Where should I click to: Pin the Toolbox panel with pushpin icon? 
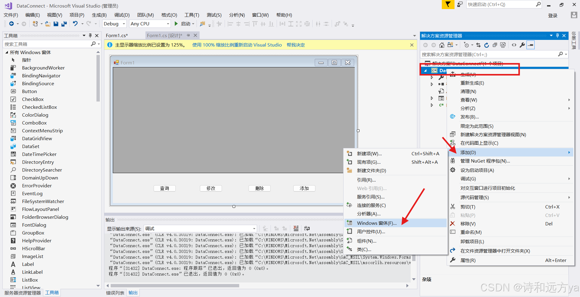tap(90, 35)
